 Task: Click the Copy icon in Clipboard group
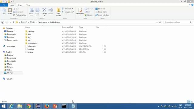tap(4, 11)
